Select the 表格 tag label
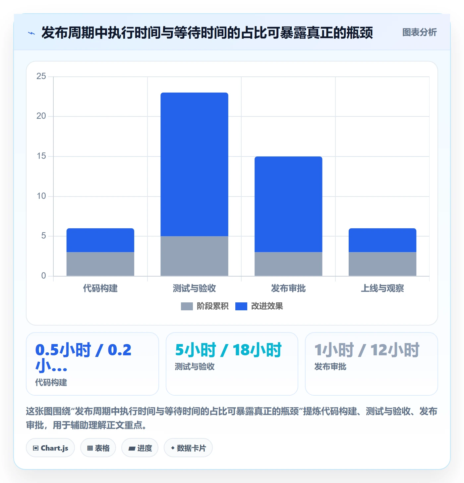This screenshot has height=483, width=464. (x=102, y=448)
